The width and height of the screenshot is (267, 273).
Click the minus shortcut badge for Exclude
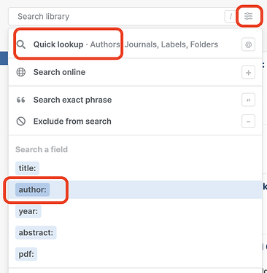click(x=248, y=121)
